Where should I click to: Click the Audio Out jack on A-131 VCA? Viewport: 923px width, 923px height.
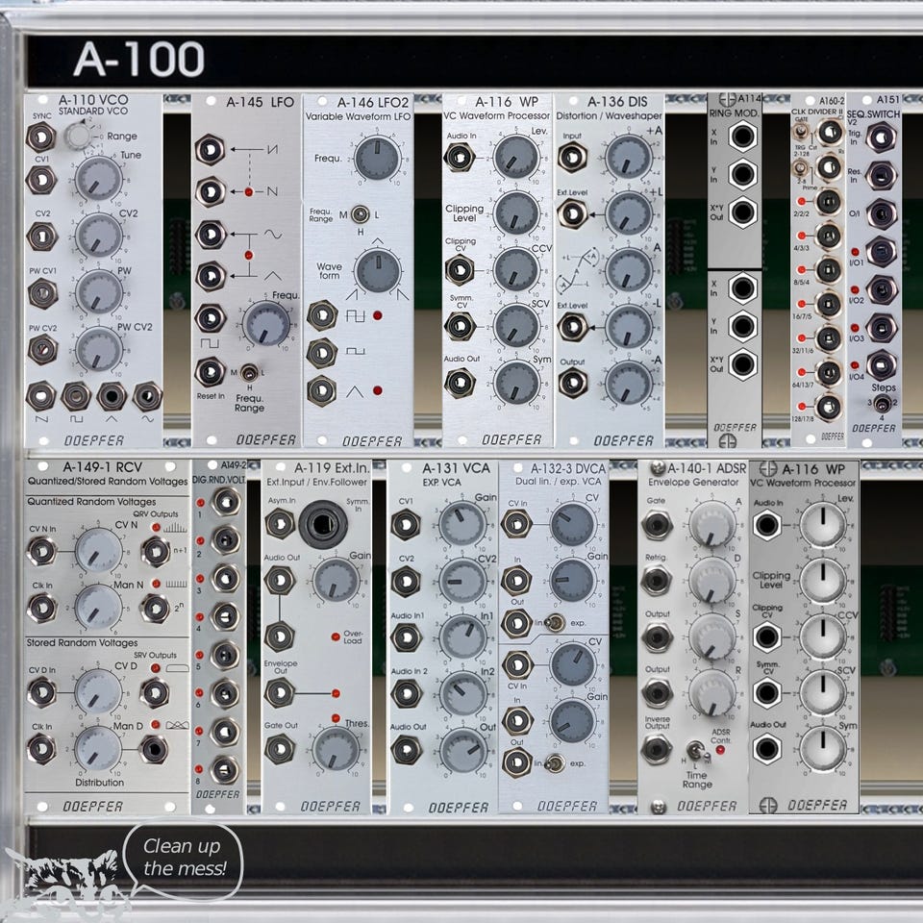[x=407, y=750]
